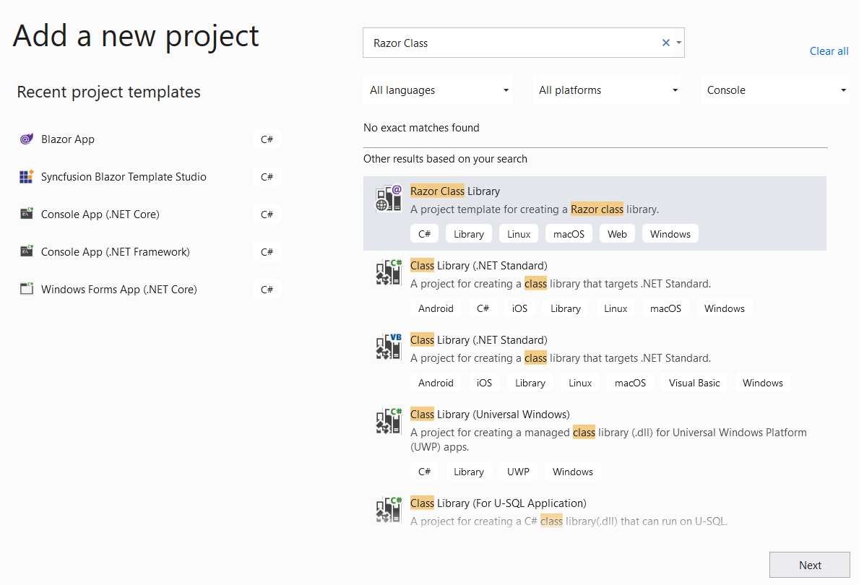This screenshot has height=585, width=859.
Task: Click the Next button
Action: (x=810, y=565)
